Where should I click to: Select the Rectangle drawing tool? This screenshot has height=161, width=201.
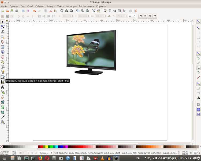(x=3, y=47)
